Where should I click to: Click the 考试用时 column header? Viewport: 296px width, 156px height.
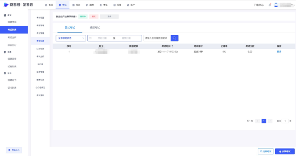[x=198, y=46]
